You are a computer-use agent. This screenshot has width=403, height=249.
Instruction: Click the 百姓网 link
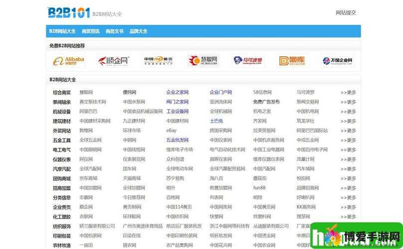click(173, 197)
